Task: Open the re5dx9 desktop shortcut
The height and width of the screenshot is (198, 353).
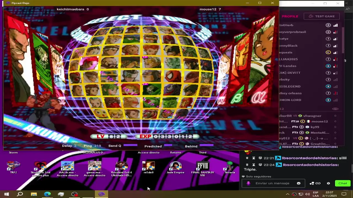Action: coord(148,167)
